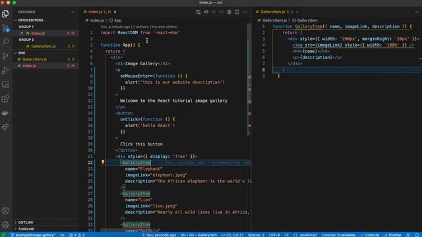Click the remote window indicator in status bar
The image size is (422, 237).
coord(3,234)
